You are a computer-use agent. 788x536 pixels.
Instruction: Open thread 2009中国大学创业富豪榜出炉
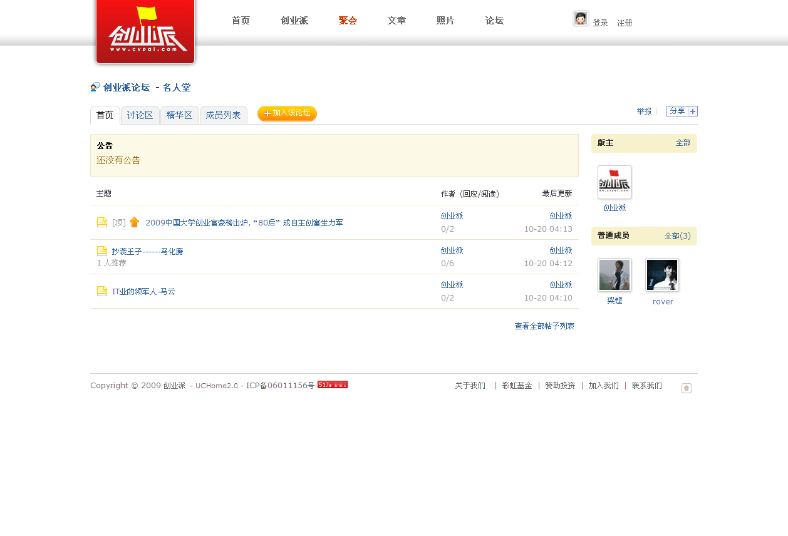244,223
